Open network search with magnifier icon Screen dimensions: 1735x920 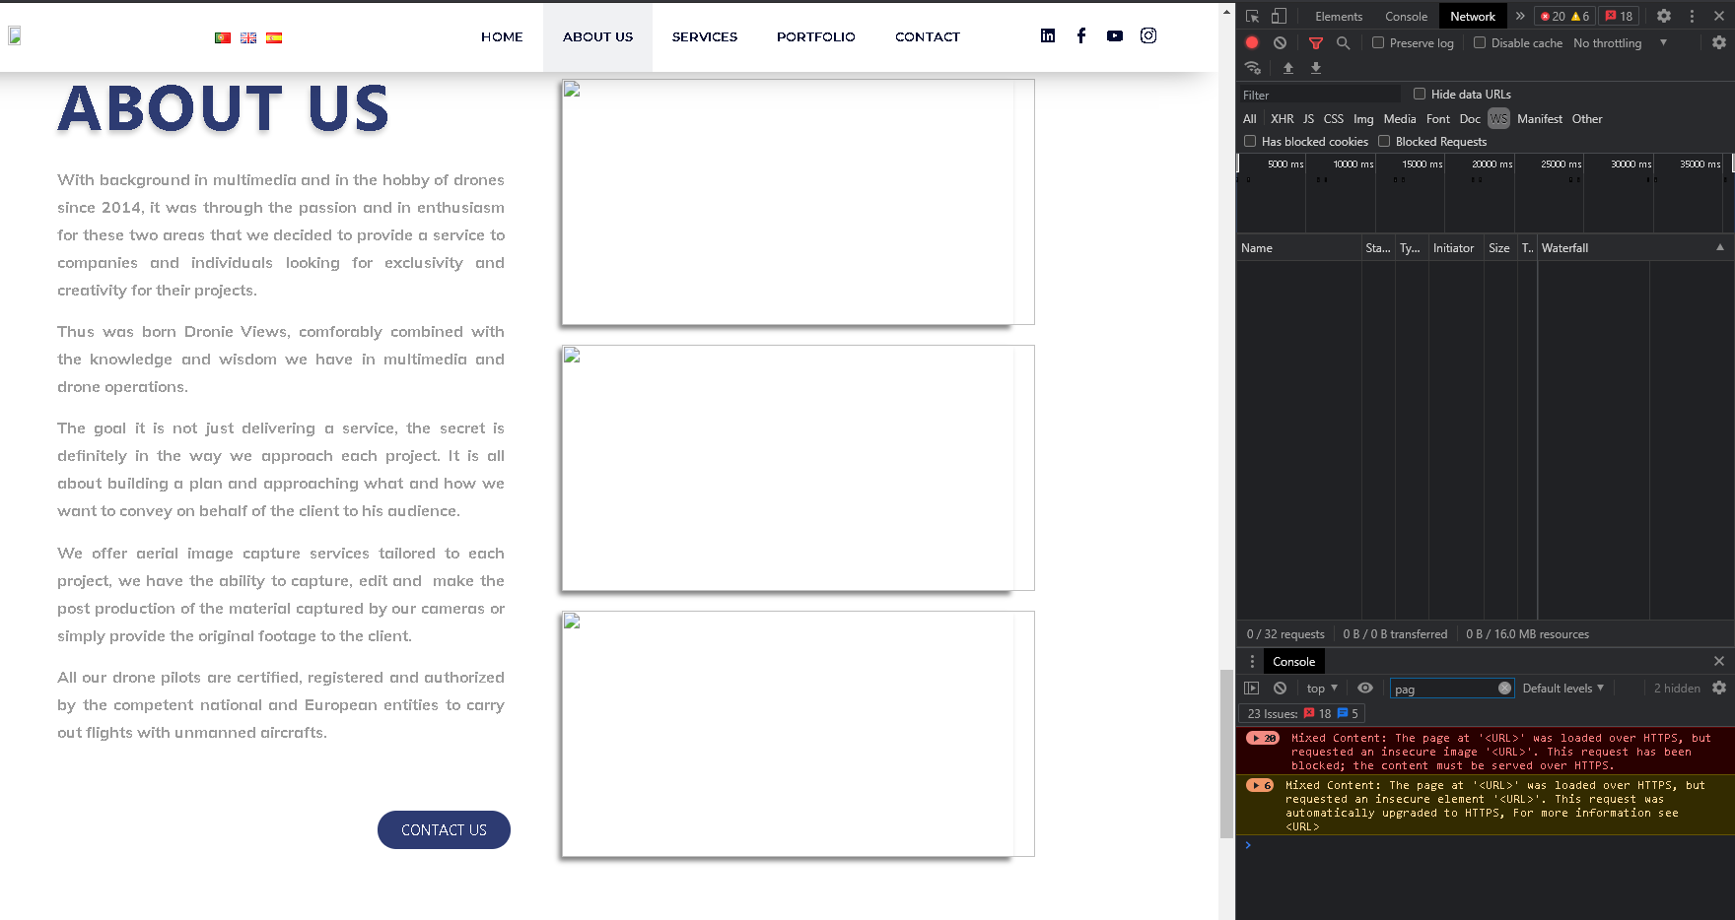tap(1343, 43)
